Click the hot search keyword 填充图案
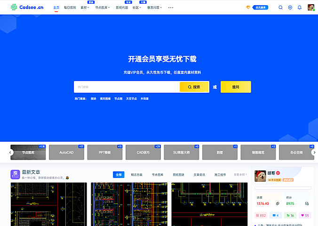The height and width of the screenshot is (226, 318). (x=105, y=99)
